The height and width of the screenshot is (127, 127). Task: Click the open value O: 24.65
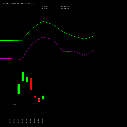(x=44, y=9)
